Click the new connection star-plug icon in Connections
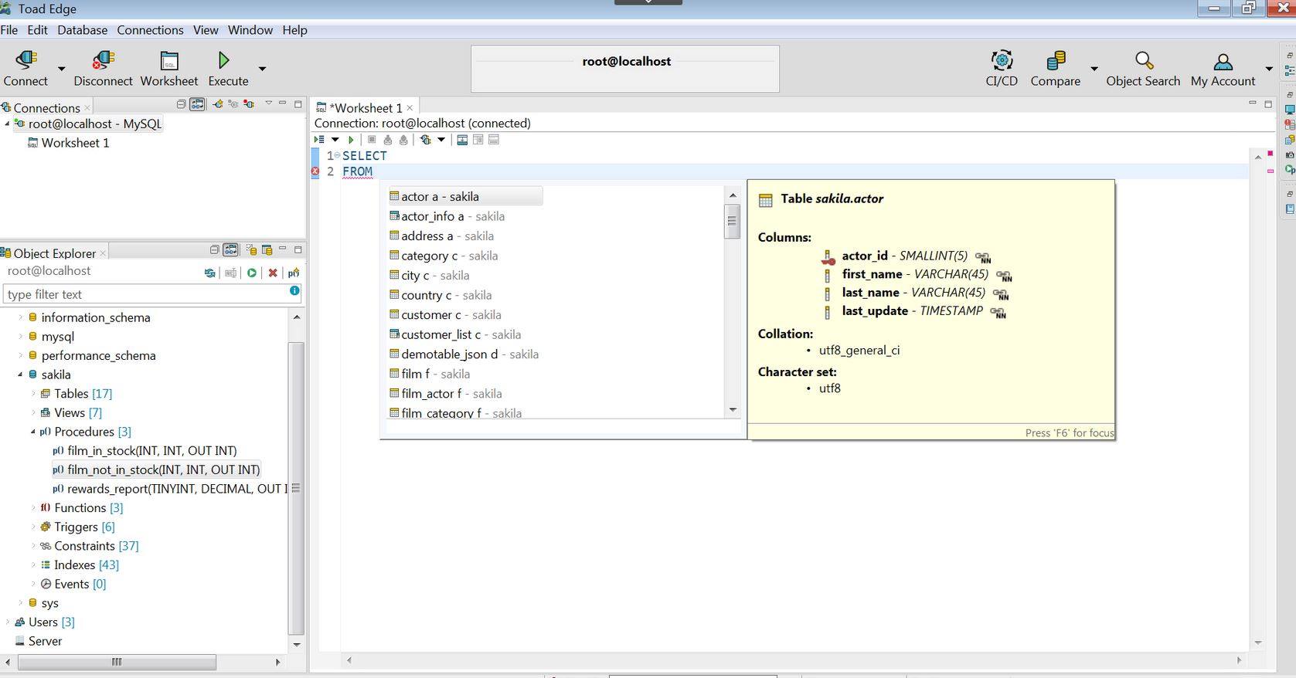The image size is (1296, 678). (x=218, y=103)
